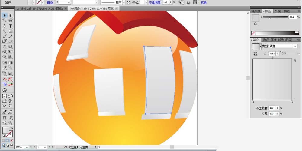Viewport: 302px width, 151px height.
Task: Click the gradient angle -85.7 field
Action: point(272,54)
